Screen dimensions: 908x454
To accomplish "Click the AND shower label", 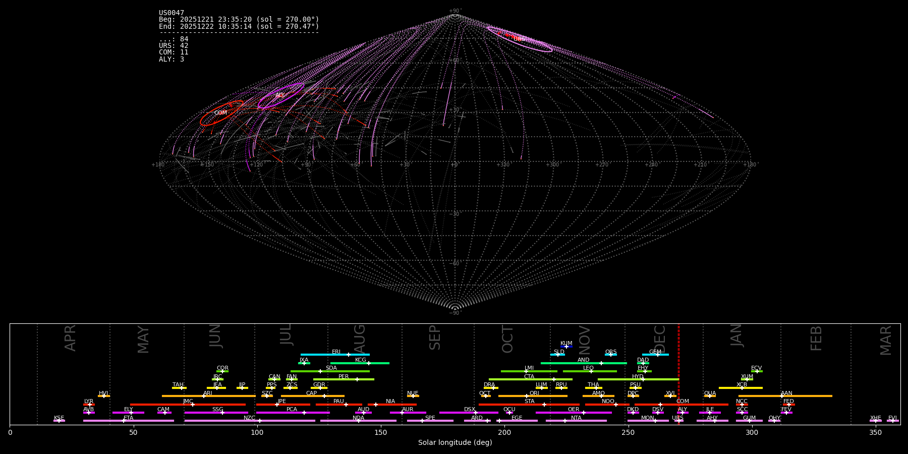I will 584,360.
